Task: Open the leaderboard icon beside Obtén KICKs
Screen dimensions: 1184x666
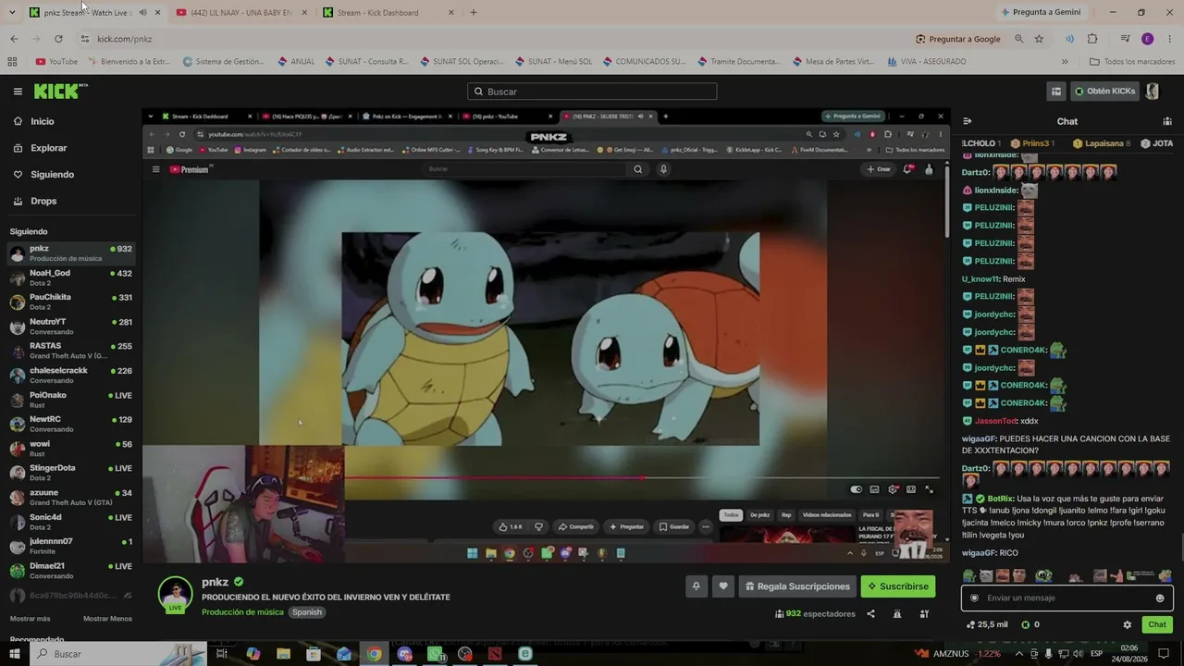Action: pos(1055,92)
